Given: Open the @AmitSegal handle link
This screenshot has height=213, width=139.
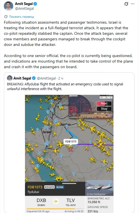Looking at the screenshot, I should tap(24, 9).
